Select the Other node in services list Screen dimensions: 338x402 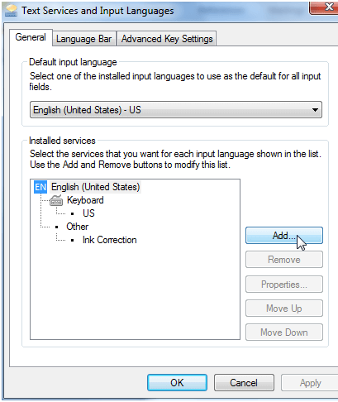[x=78, y=227]
